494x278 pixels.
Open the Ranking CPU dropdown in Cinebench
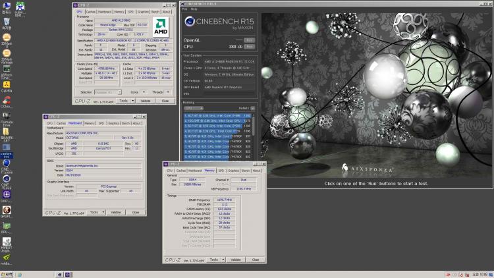pos(194,108)
